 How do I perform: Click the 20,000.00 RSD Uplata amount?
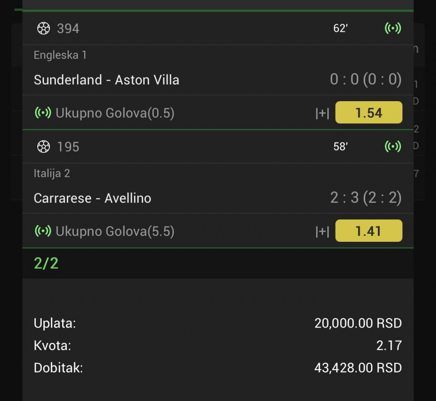coord(358,323)
